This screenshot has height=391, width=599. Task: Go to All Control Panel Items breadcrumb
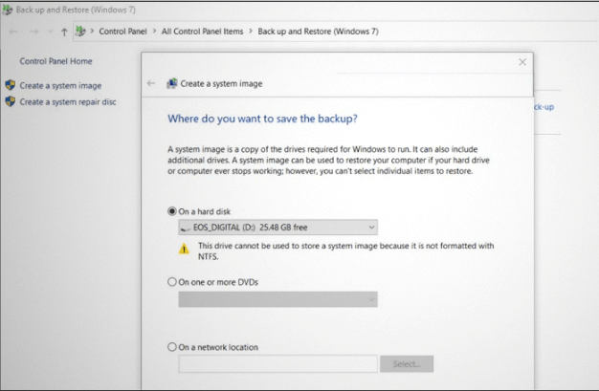tap(202, 32)
